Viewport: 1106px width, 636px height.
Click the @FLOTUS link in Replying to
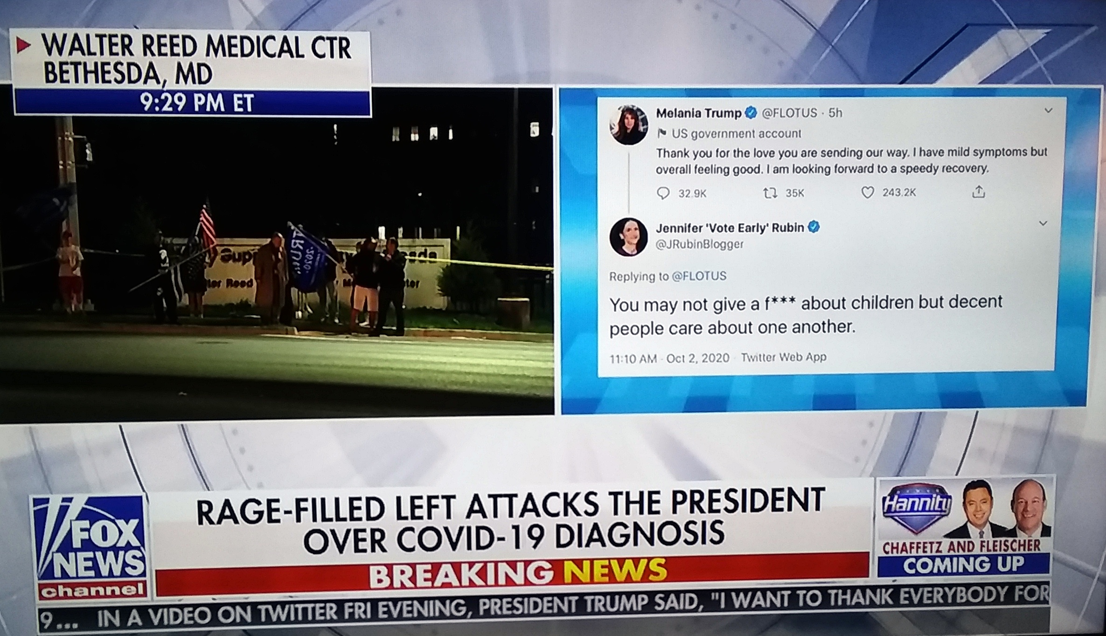pos(699,276)
